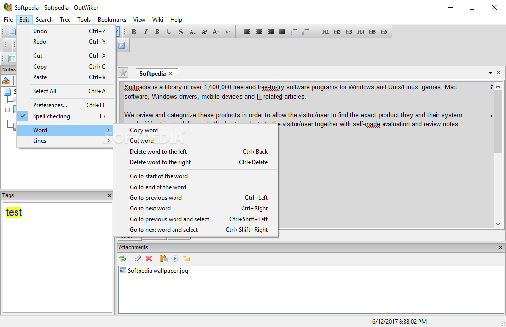Open Preferences... from Edit menu
This screenshot has height=327, width=506.
tap(66, 105)
